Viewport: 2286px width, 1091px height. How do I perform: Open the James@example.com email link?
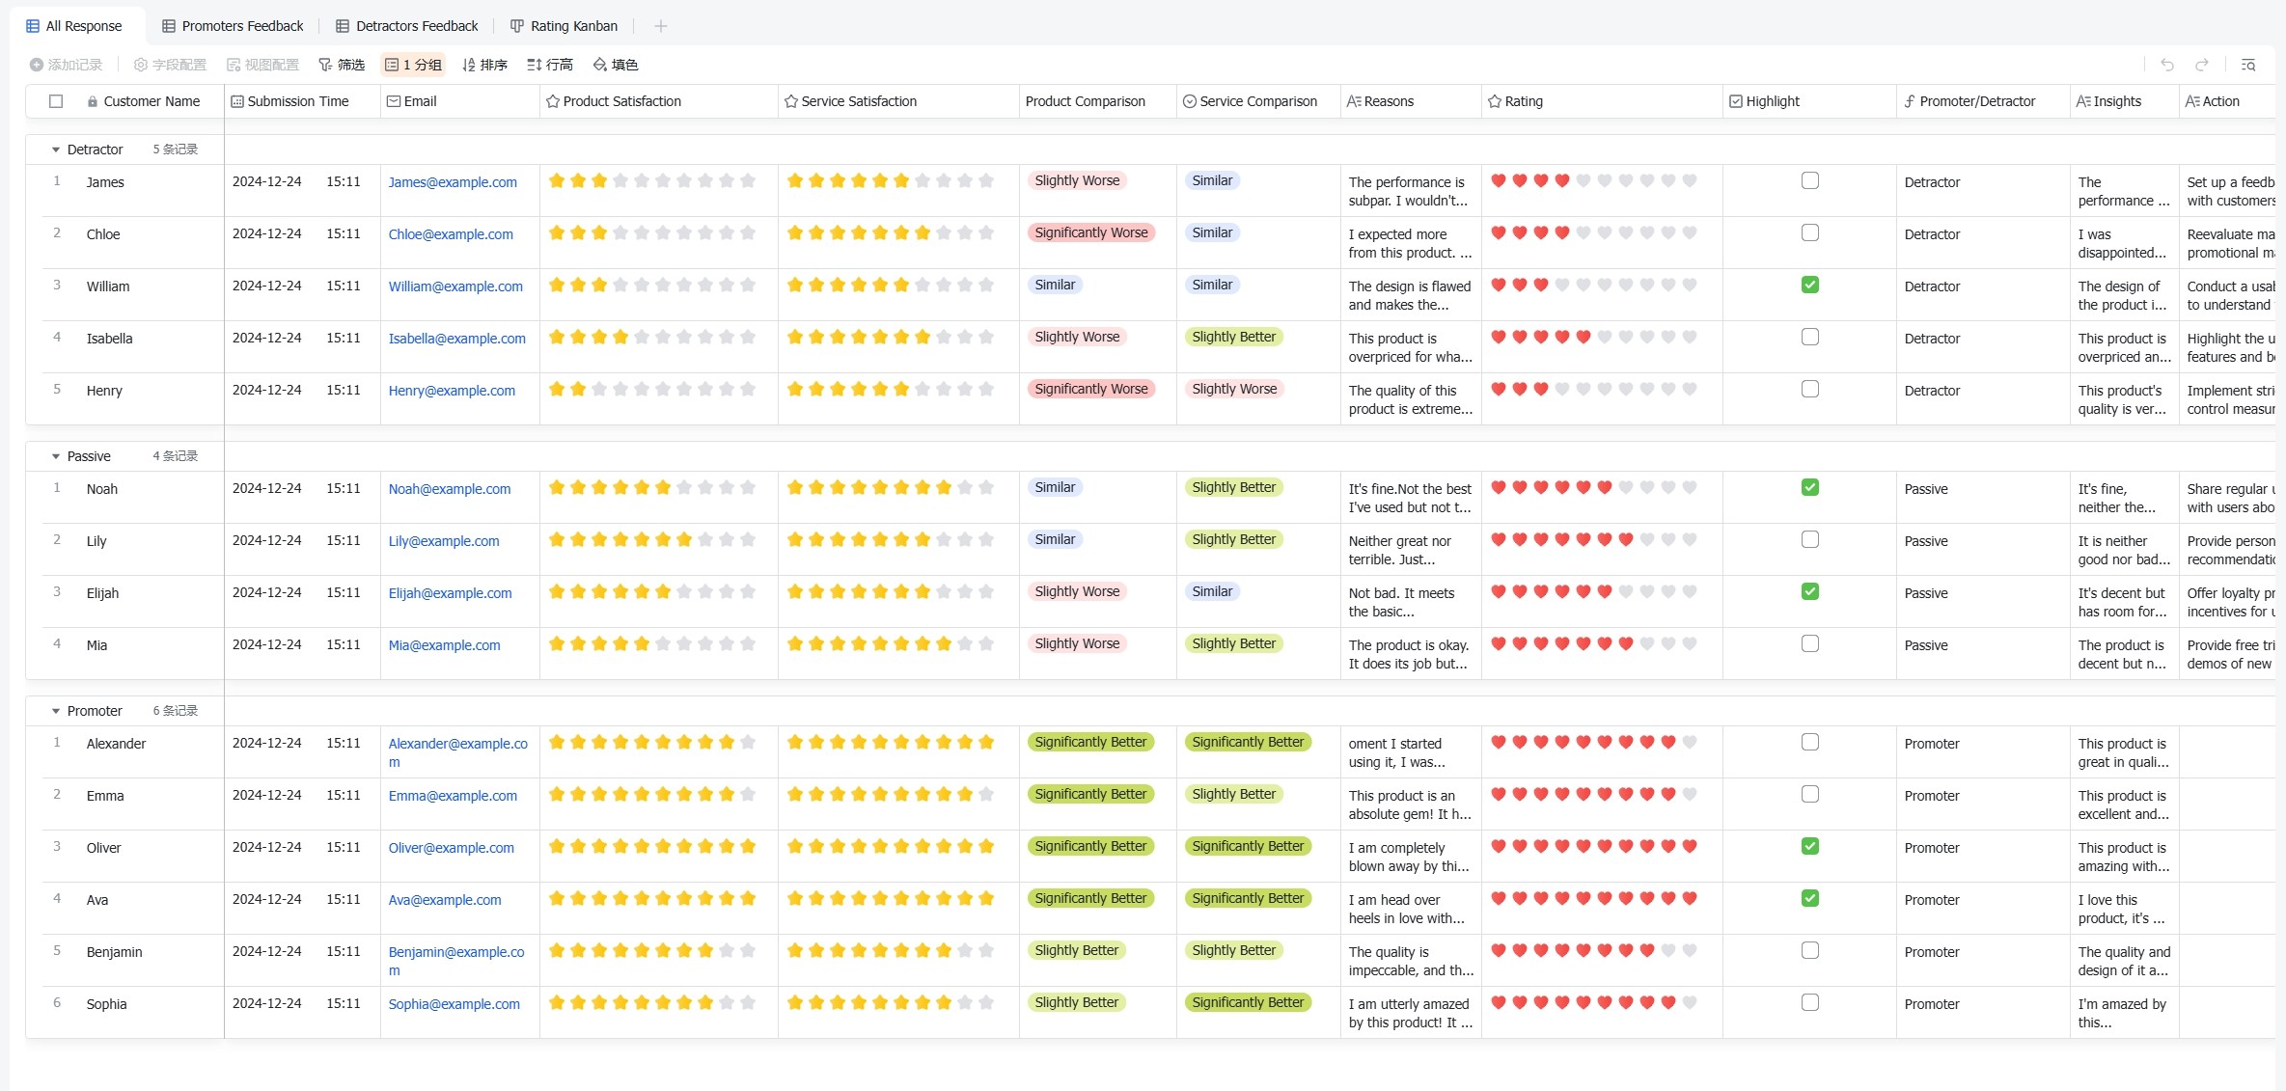tap(453, 182)
